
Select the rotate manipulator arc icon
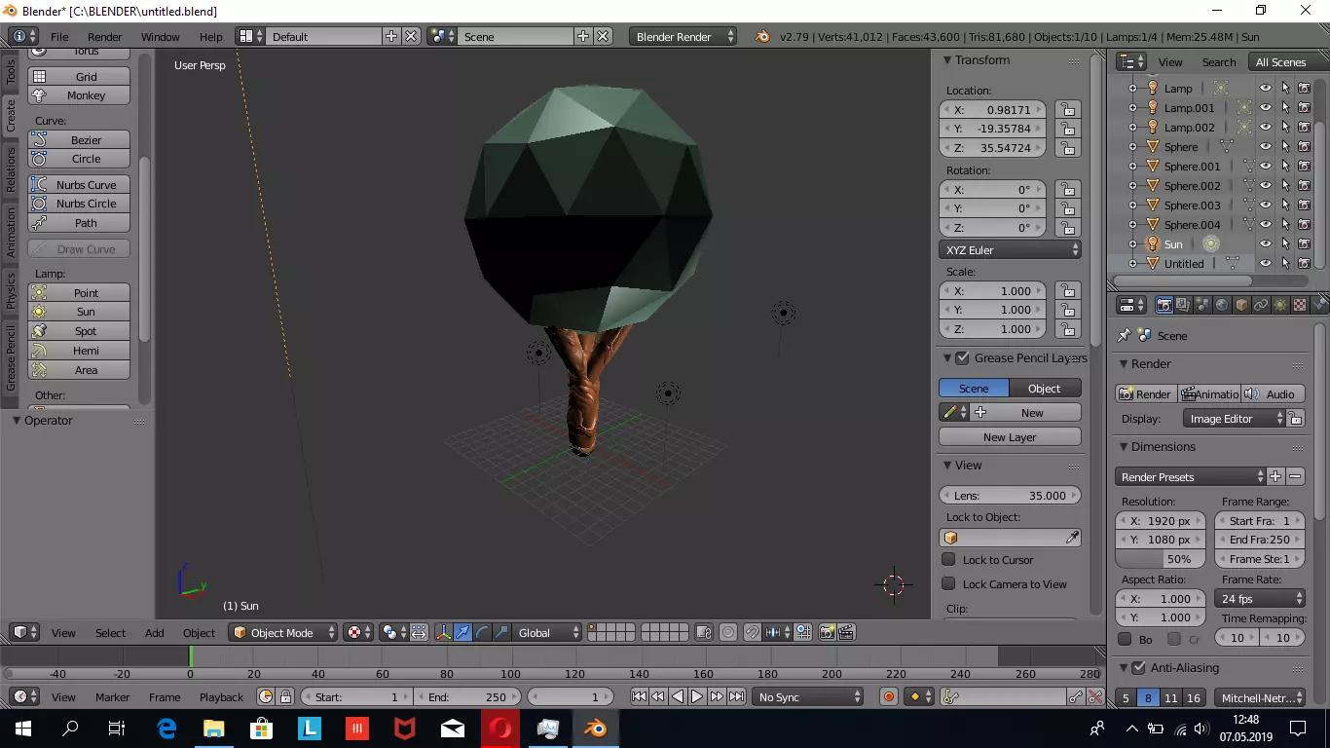point(482,632)
